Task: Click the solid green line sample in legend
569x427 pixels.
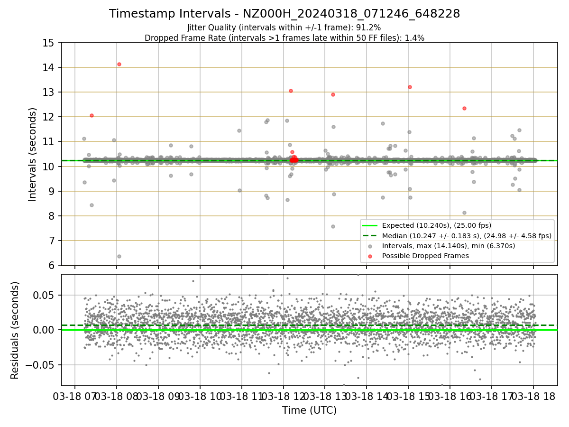Action: point(371,225)
